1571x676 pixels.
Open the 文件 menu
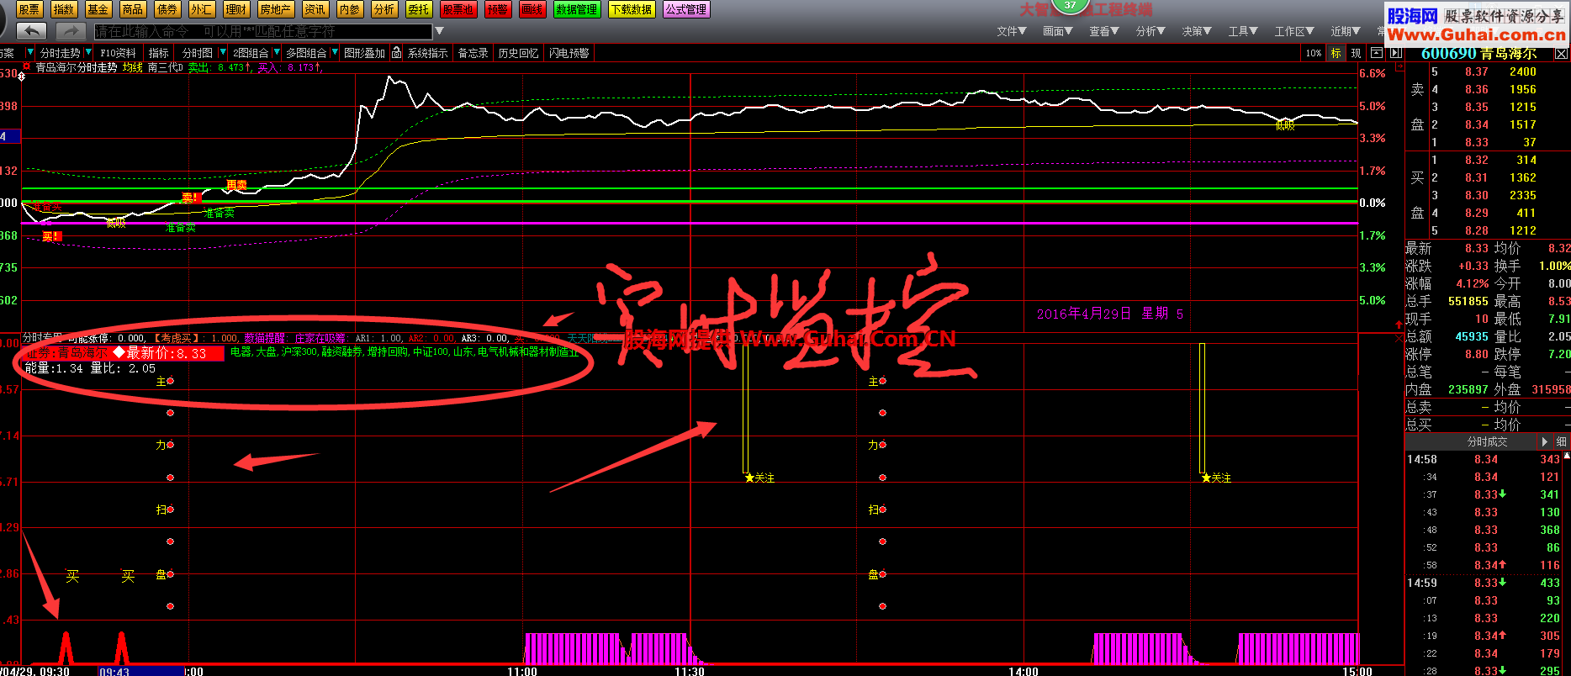click(1011, 31)
